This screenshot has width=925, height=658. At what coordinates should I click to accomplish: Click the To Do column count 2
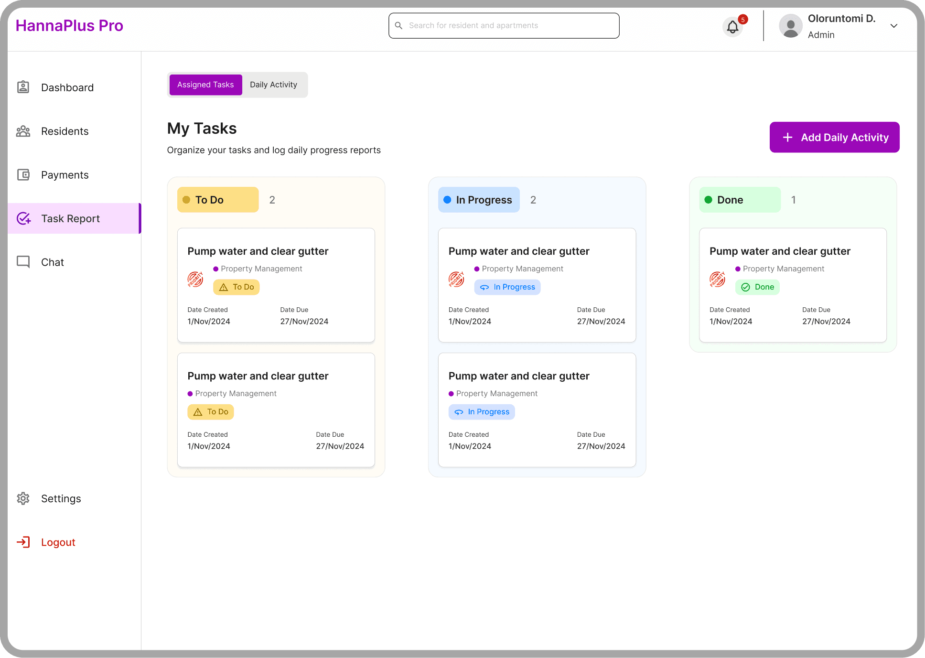272,200
